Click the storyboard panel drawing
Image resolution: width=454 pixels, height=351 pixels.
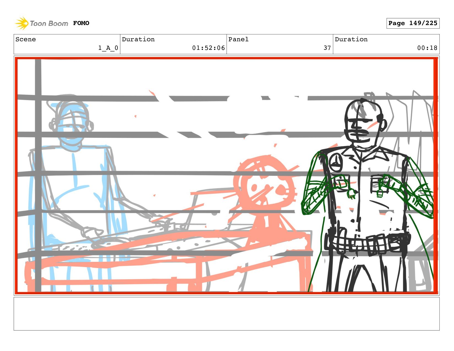pyautogui.click(x=226, y=176)
